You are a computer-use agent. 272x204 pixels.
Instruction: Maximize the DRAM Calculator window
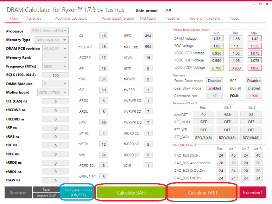click(261, 4)
